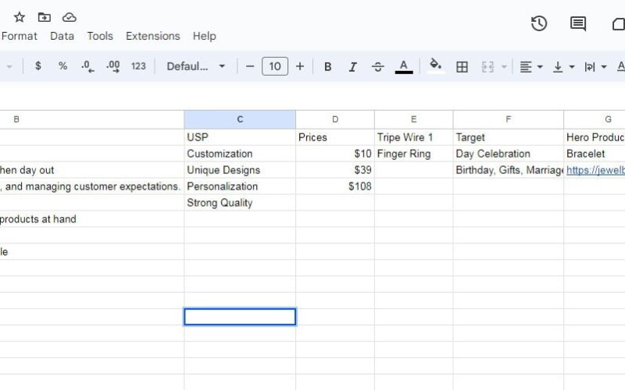Select the Tripe Wire 1 cell
625x390 pixels.
414,137
